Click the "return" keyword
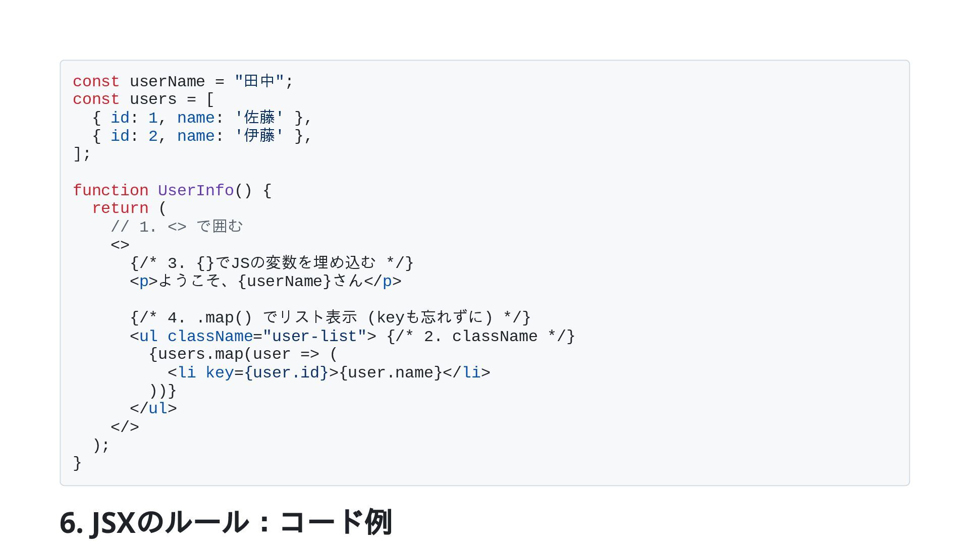969x545 pixels. (x=120, y=208)
